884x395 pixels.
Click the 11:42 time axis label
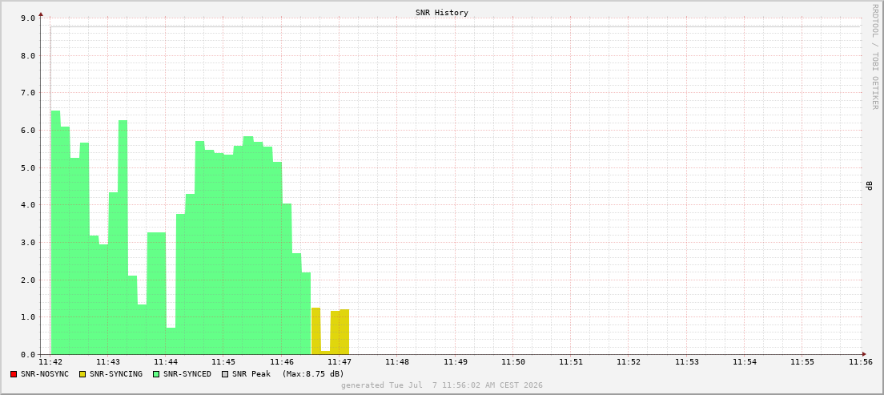click(50, 361)
